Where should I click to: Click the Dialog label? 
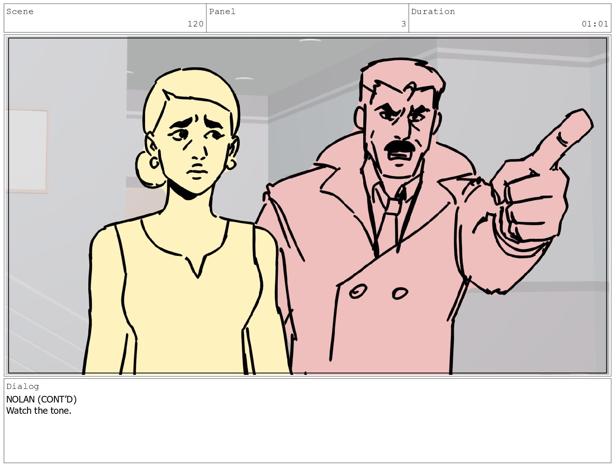tap(23, 386)
